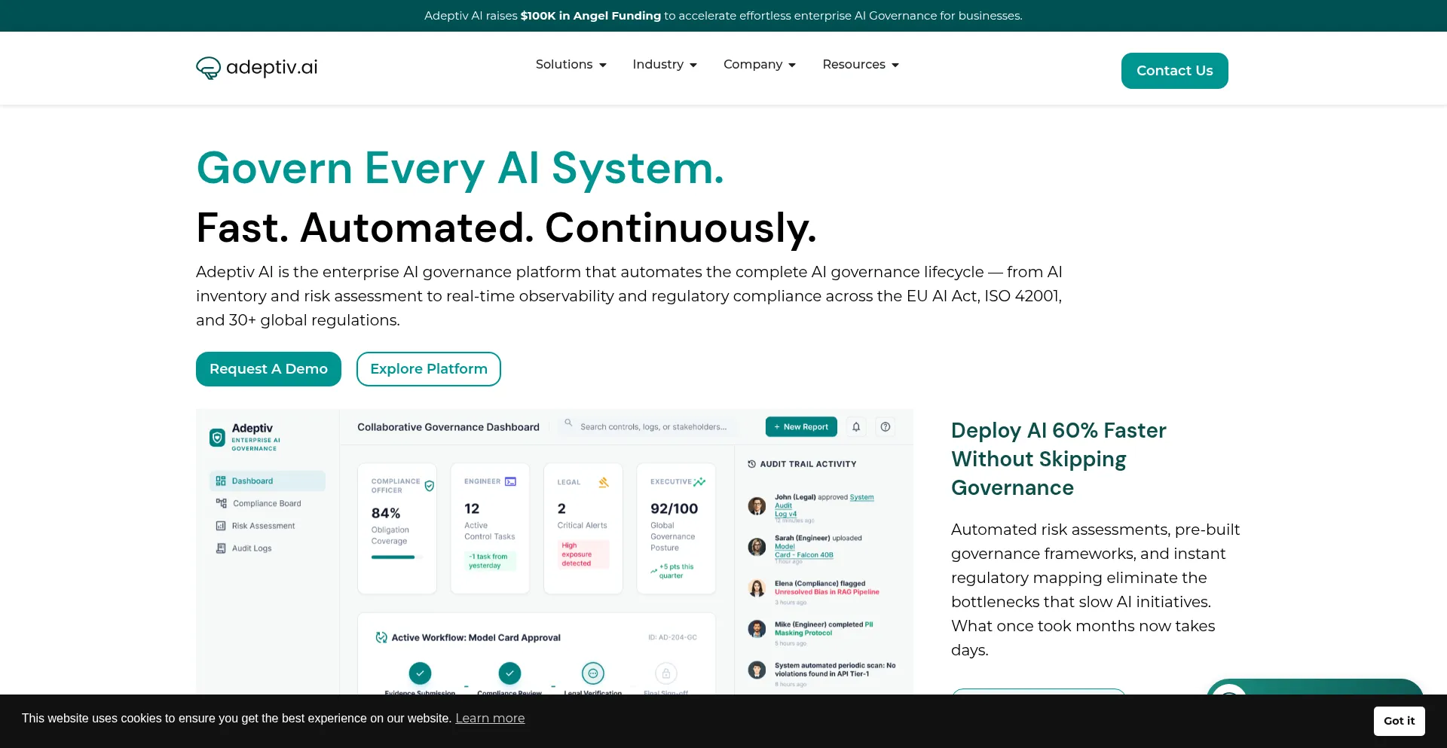The height and width of the screenshot is (748, 1447).
Task: Open the System Audit Log v4 link
Action: 824,505
